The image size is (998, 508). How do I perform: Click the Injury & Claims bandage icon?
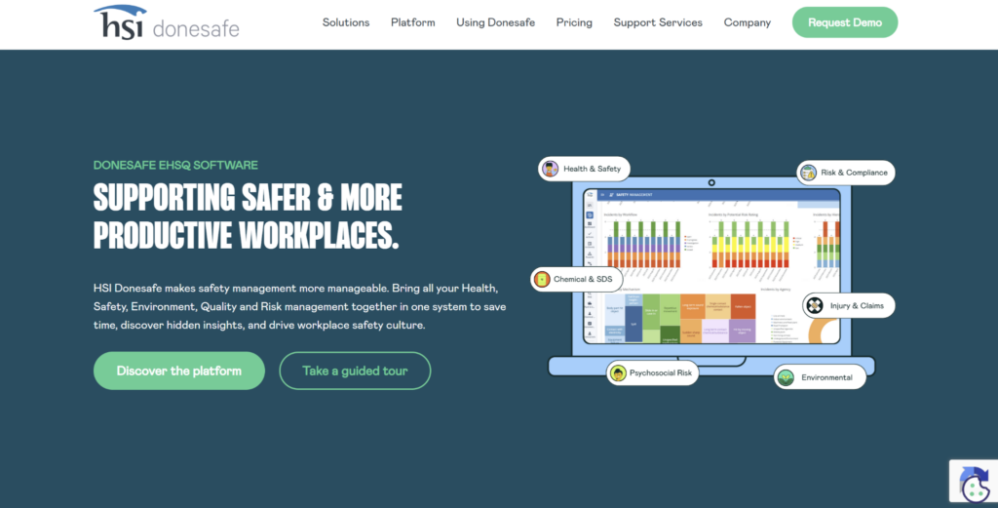point(814,305)
